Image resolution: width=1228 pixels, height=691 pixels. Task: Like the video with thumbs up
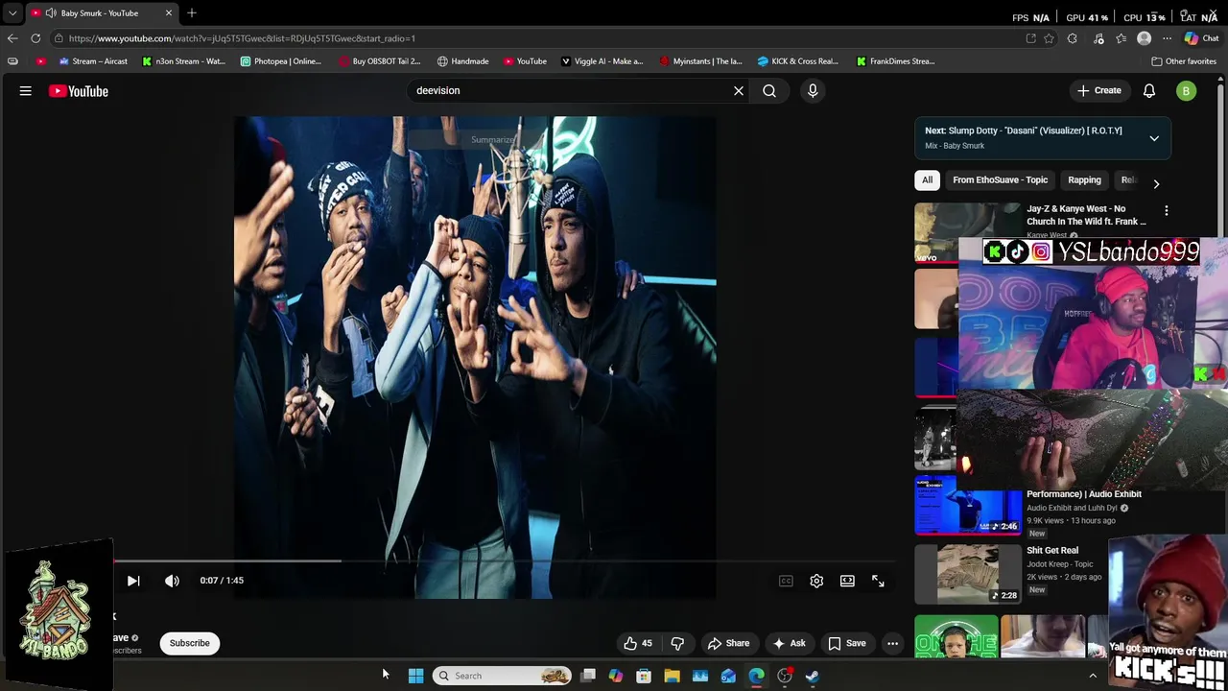point(638,643)
